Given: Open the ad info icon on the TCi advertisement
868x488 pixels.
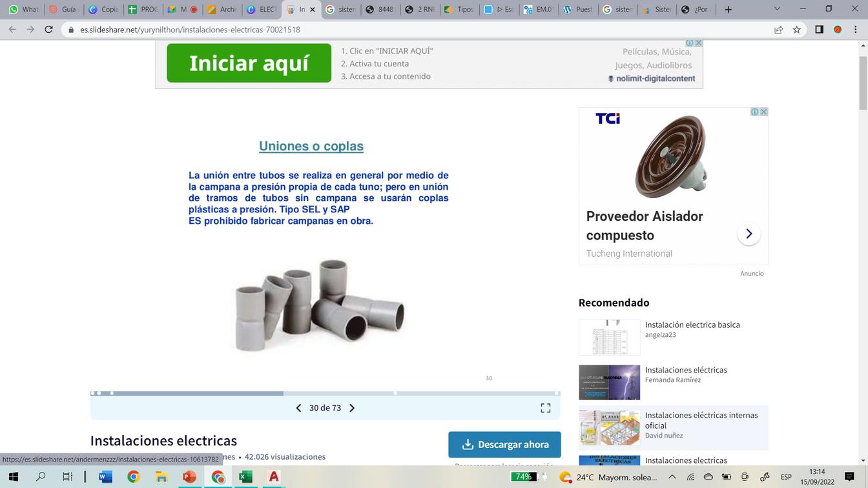Looking at the screenshot, I should point(754,112).
